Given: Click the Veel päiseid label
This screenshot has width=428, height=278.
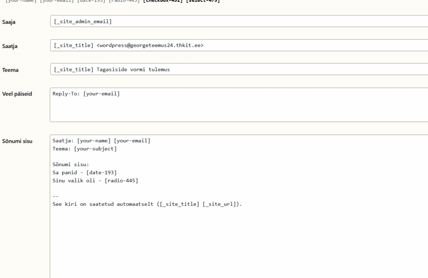Looking at the screenshot, I should click(17, 94).
